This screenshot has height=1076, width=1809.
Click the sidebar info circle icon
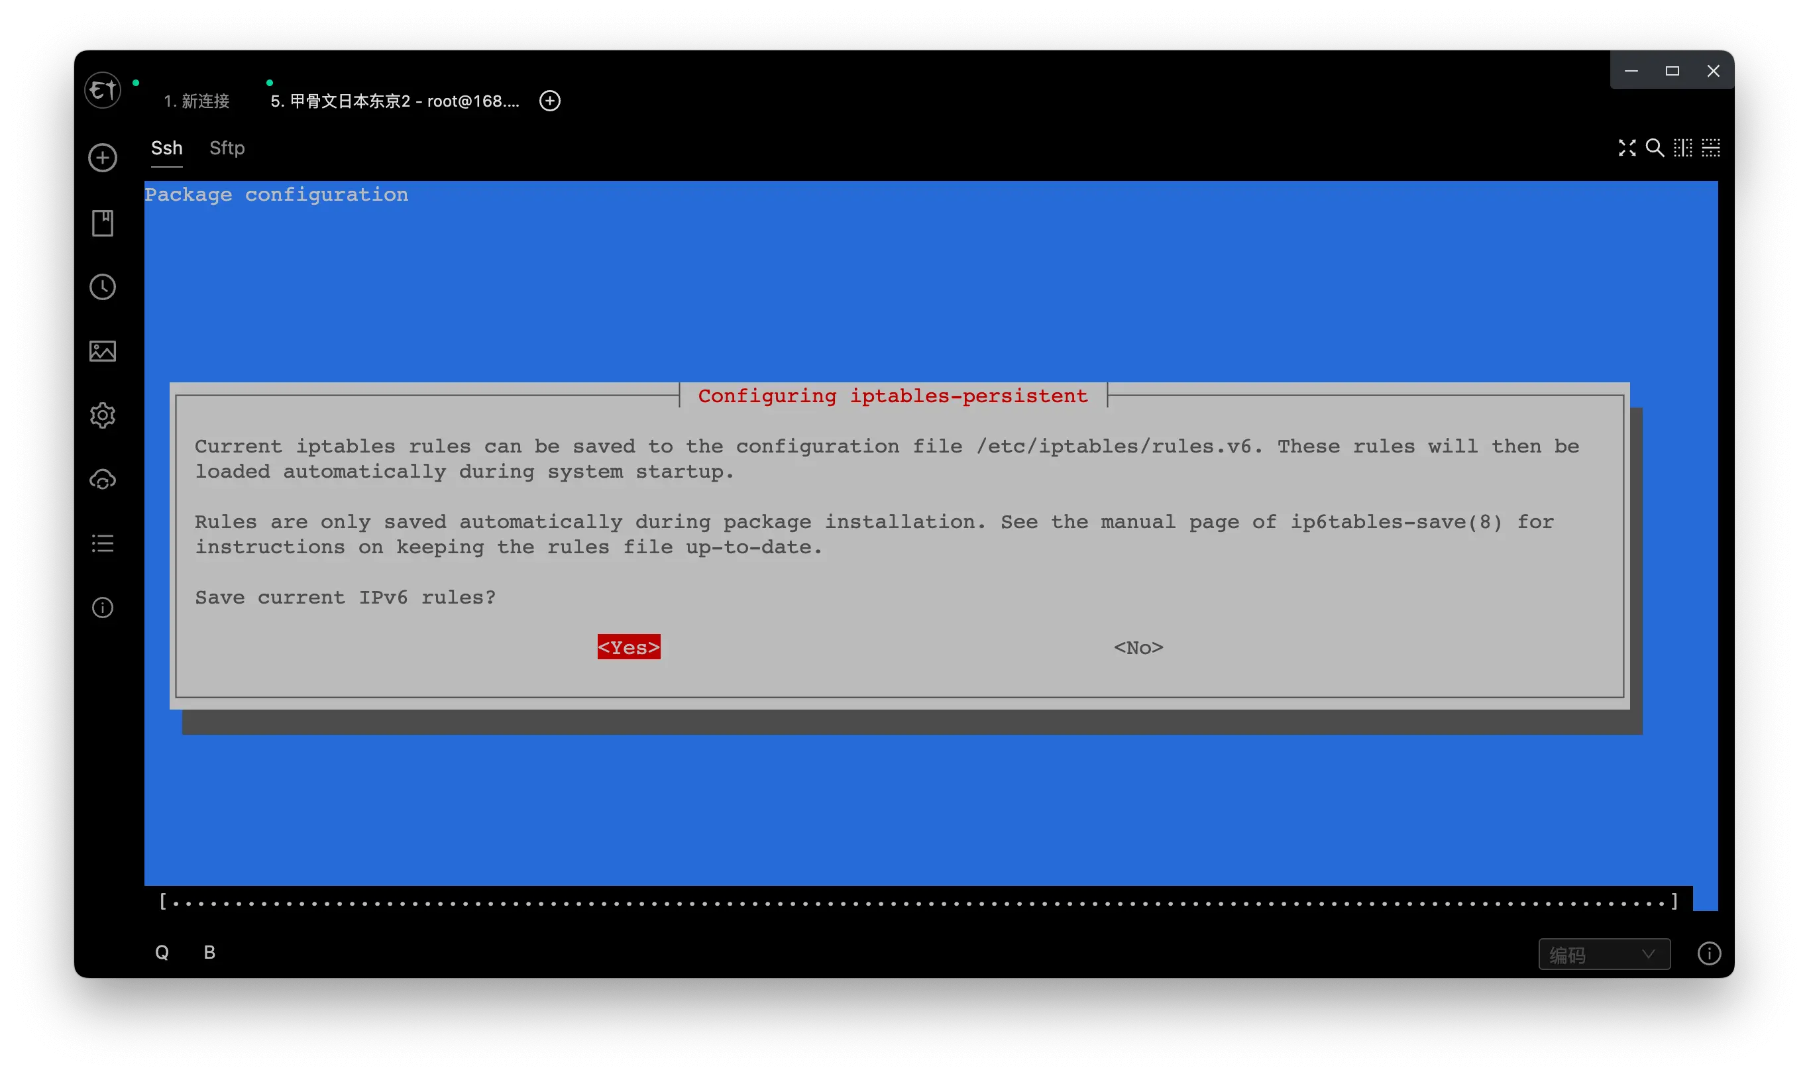point(102,607)
